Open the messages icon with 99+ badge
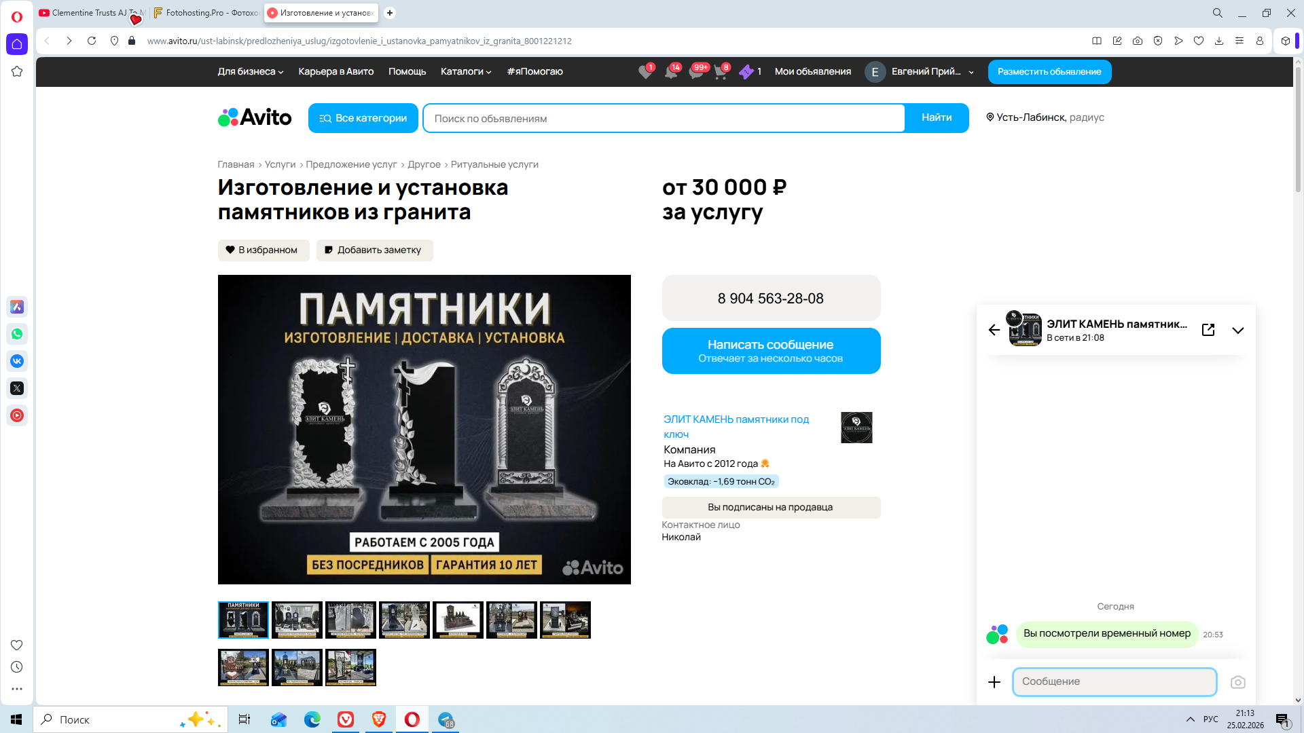The image size is (1304, 733). [695, 72]
